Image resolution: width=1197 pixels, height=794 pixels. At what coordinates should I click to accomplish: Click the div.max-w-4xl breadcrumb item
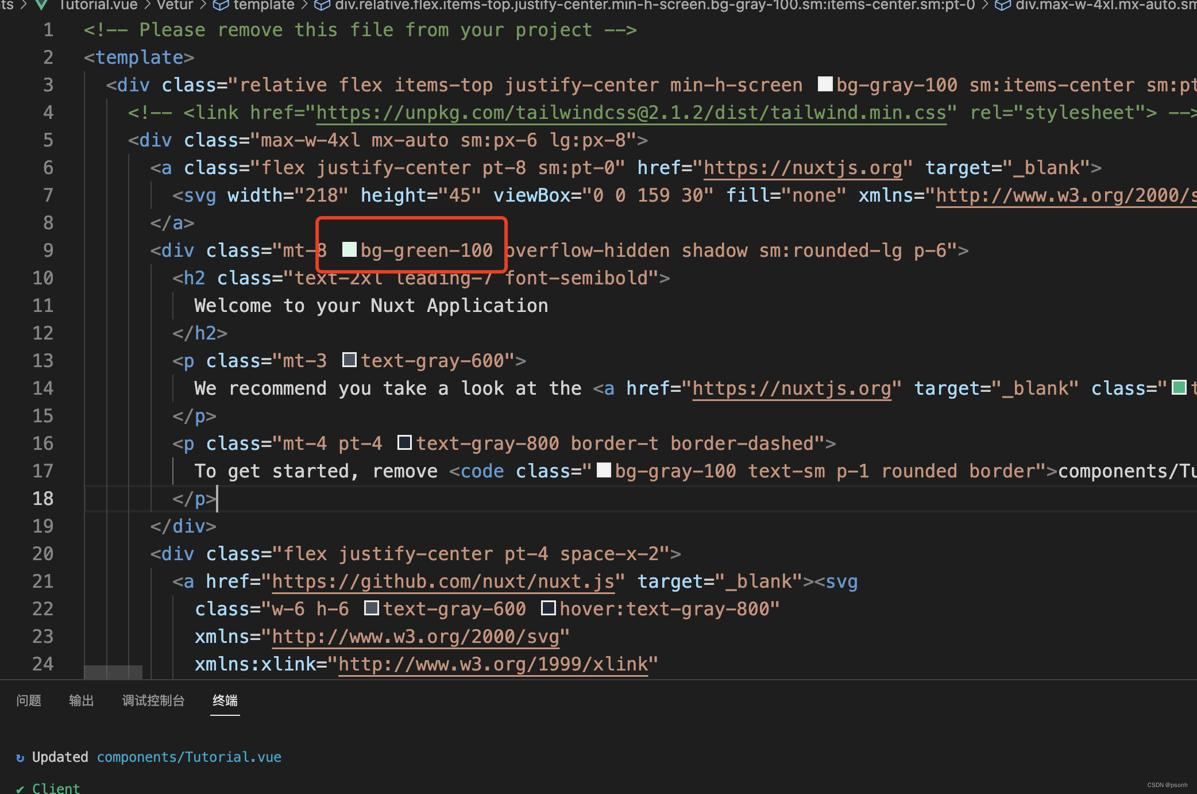(1106, 6)
